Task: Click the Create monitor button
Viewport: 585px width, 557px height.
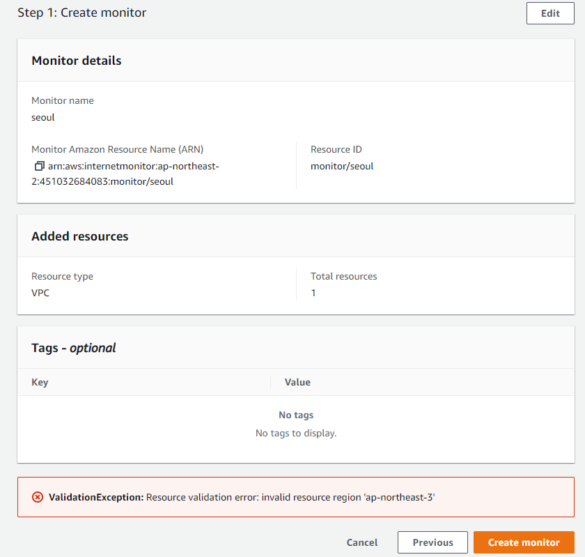Action: pos(524,542)
